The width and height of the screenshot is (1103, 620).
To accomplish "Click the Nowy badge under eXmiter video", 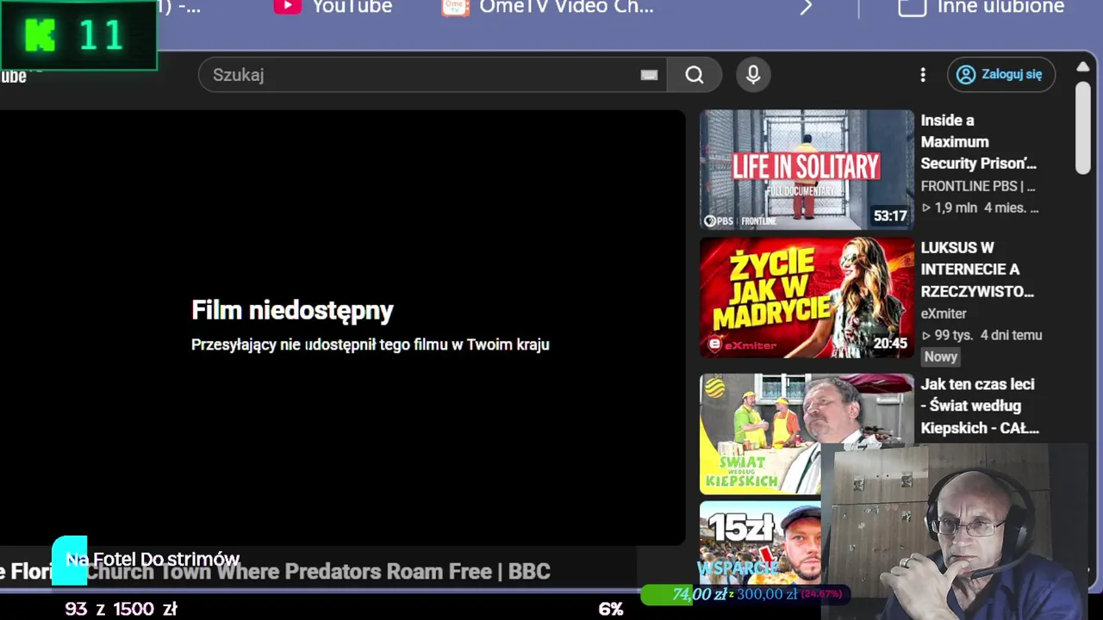I will pyautogui.click(x=941, y=356).
